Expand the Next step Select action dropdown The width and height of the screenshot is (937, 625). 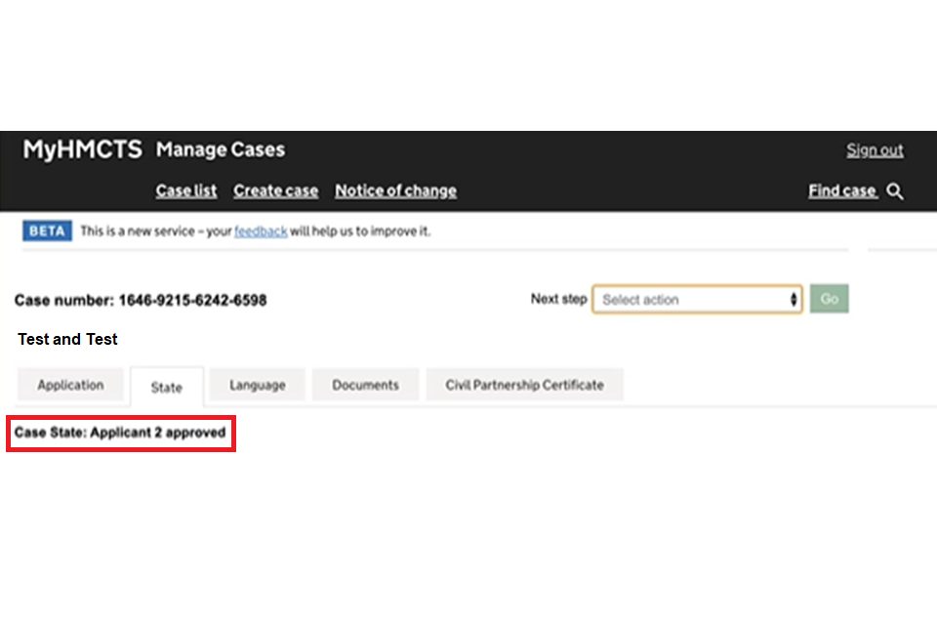click(697, 300)
